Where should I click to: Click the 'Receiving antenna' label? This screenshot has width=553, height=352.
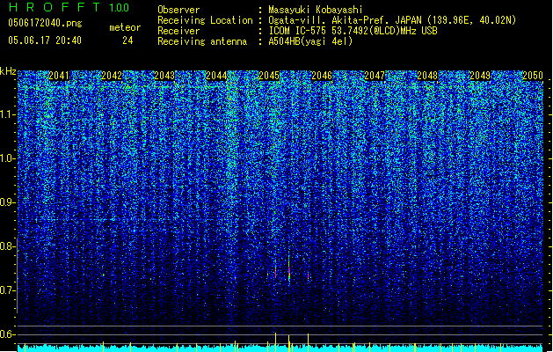[202, 41]
